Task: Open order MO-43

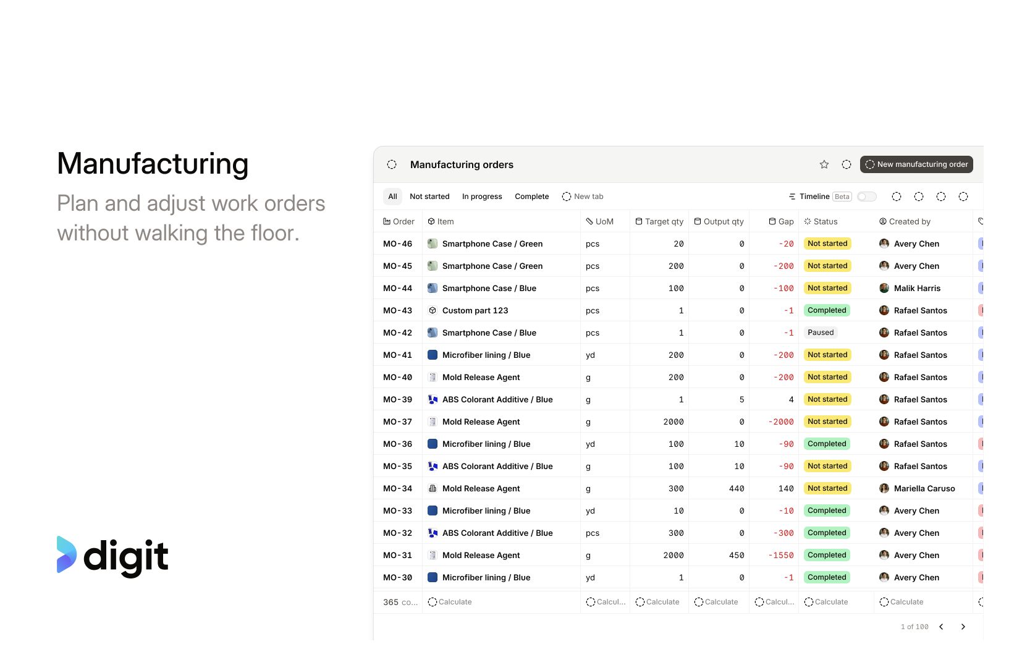Action: point(397,310)
